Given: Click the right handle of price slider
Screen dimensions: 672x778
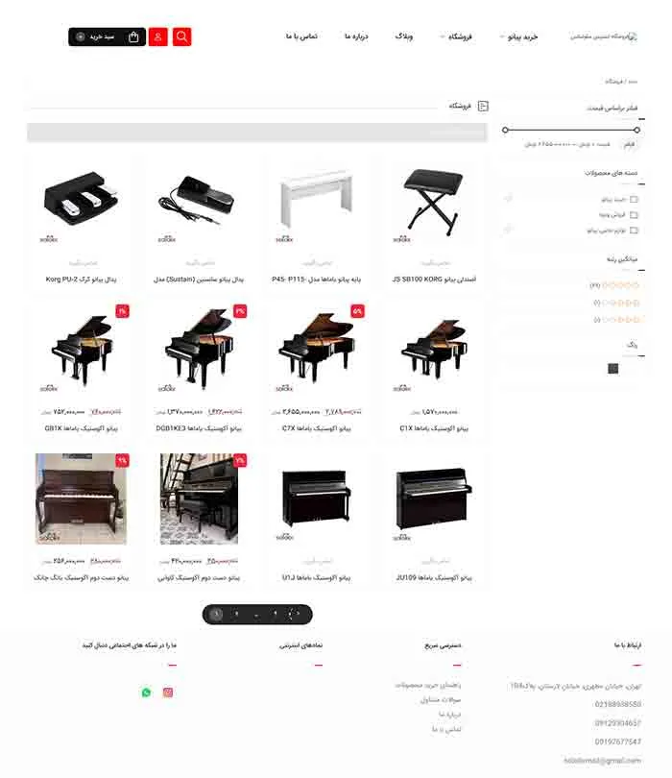Looking at the screenshot, I should pyautogui.click(x=636, y=130).
